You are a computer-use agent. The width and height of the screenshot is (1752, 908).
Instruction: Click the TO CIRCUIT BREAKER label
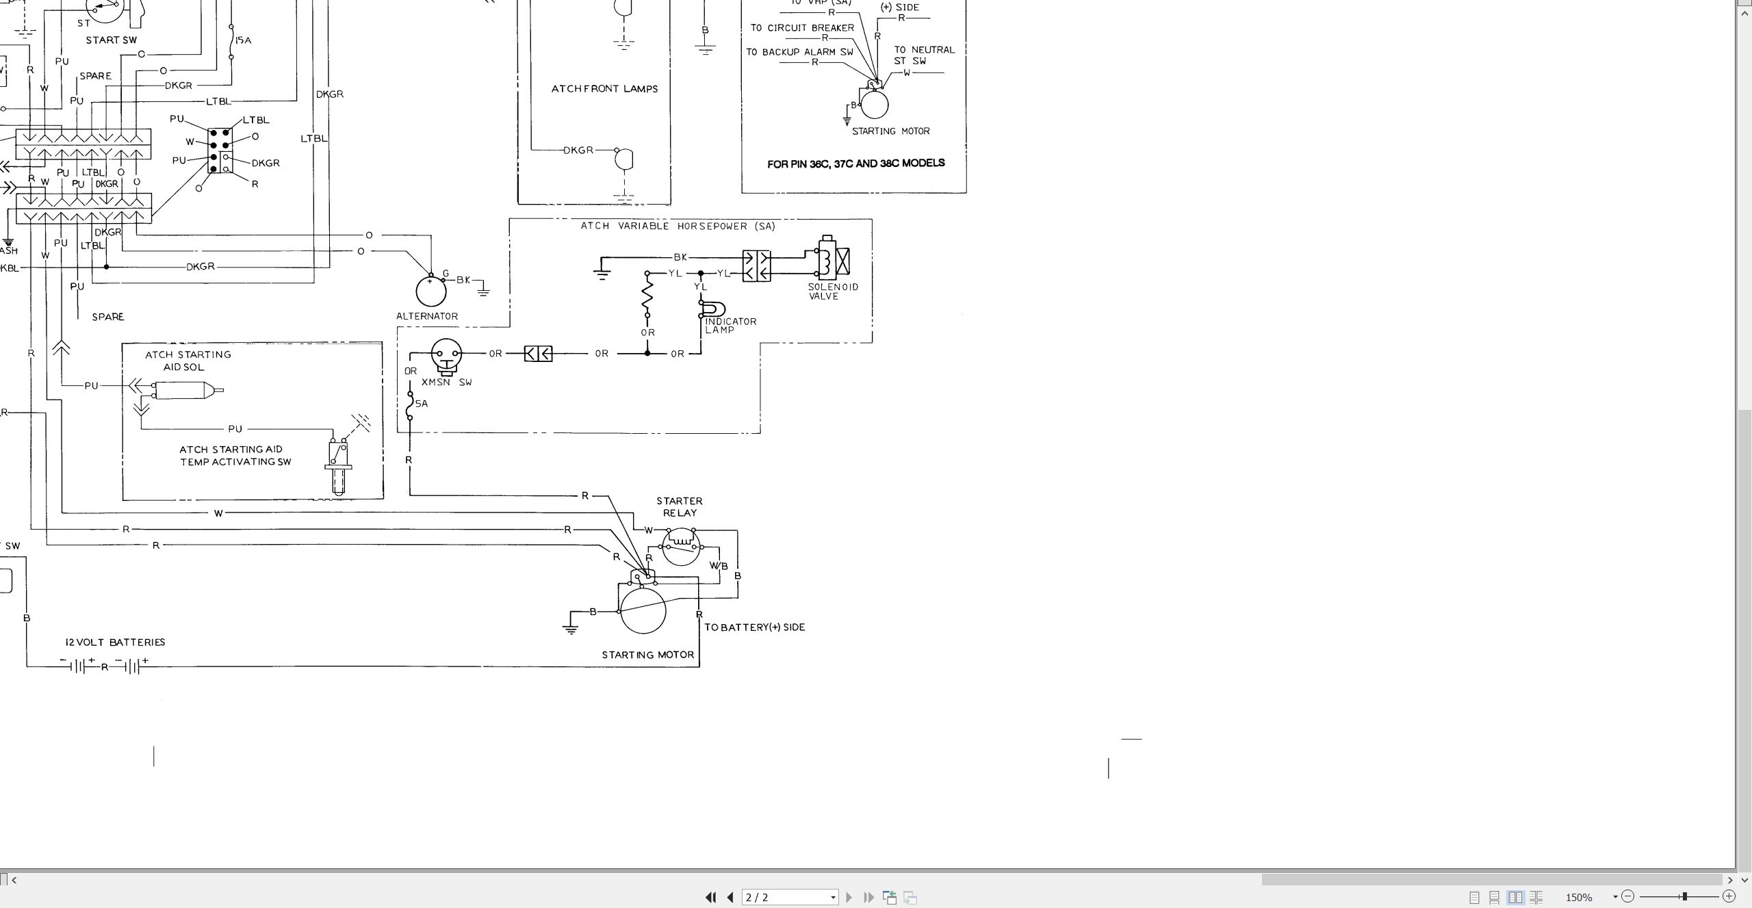(x=802, y=28)
